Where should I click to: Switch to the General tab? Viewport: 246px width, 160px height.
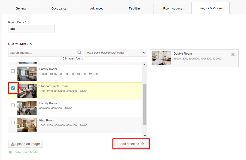pos(21,8)
